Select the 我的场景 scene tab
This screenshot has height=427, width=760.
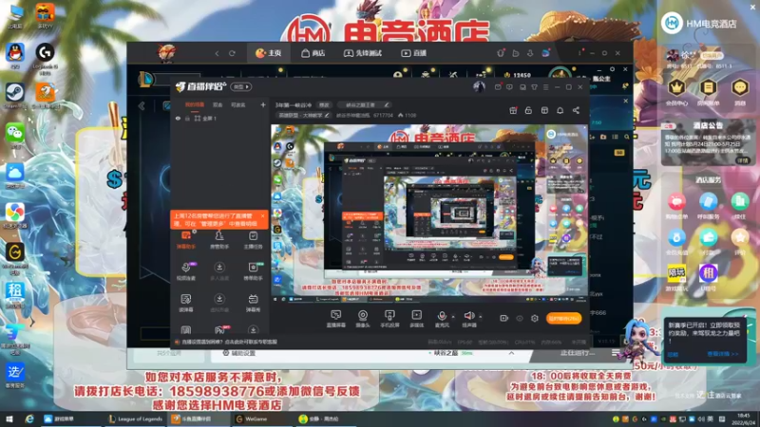coord(195,104)
